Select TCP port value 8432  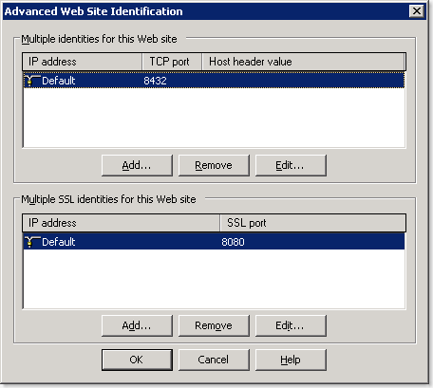pyautogui.click(x=155, y=81)
